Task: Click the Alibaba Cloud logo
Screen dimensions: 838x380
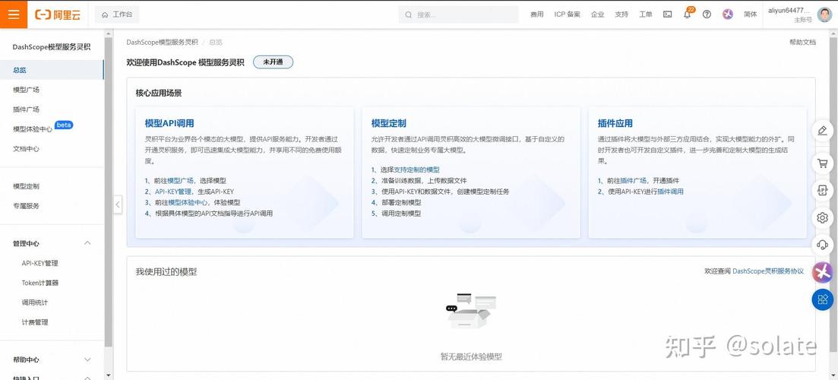Action: click(x=58, y=14)
